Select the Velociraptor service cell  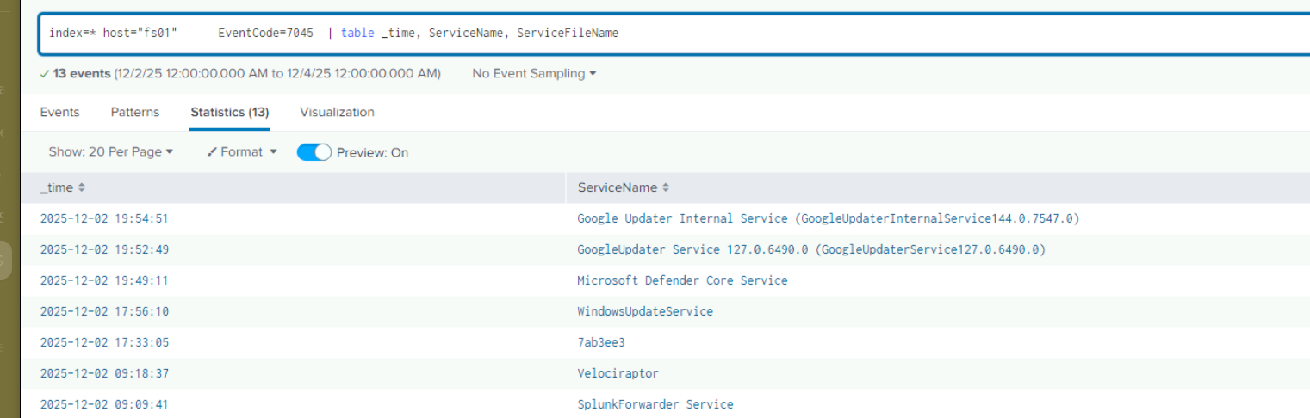tap(618, 373)
